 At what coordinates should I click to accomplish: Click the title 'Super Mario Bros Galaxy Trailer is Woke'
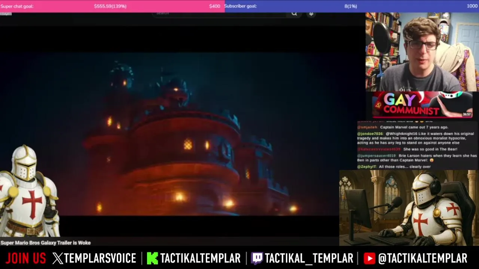tap(46, 243)
